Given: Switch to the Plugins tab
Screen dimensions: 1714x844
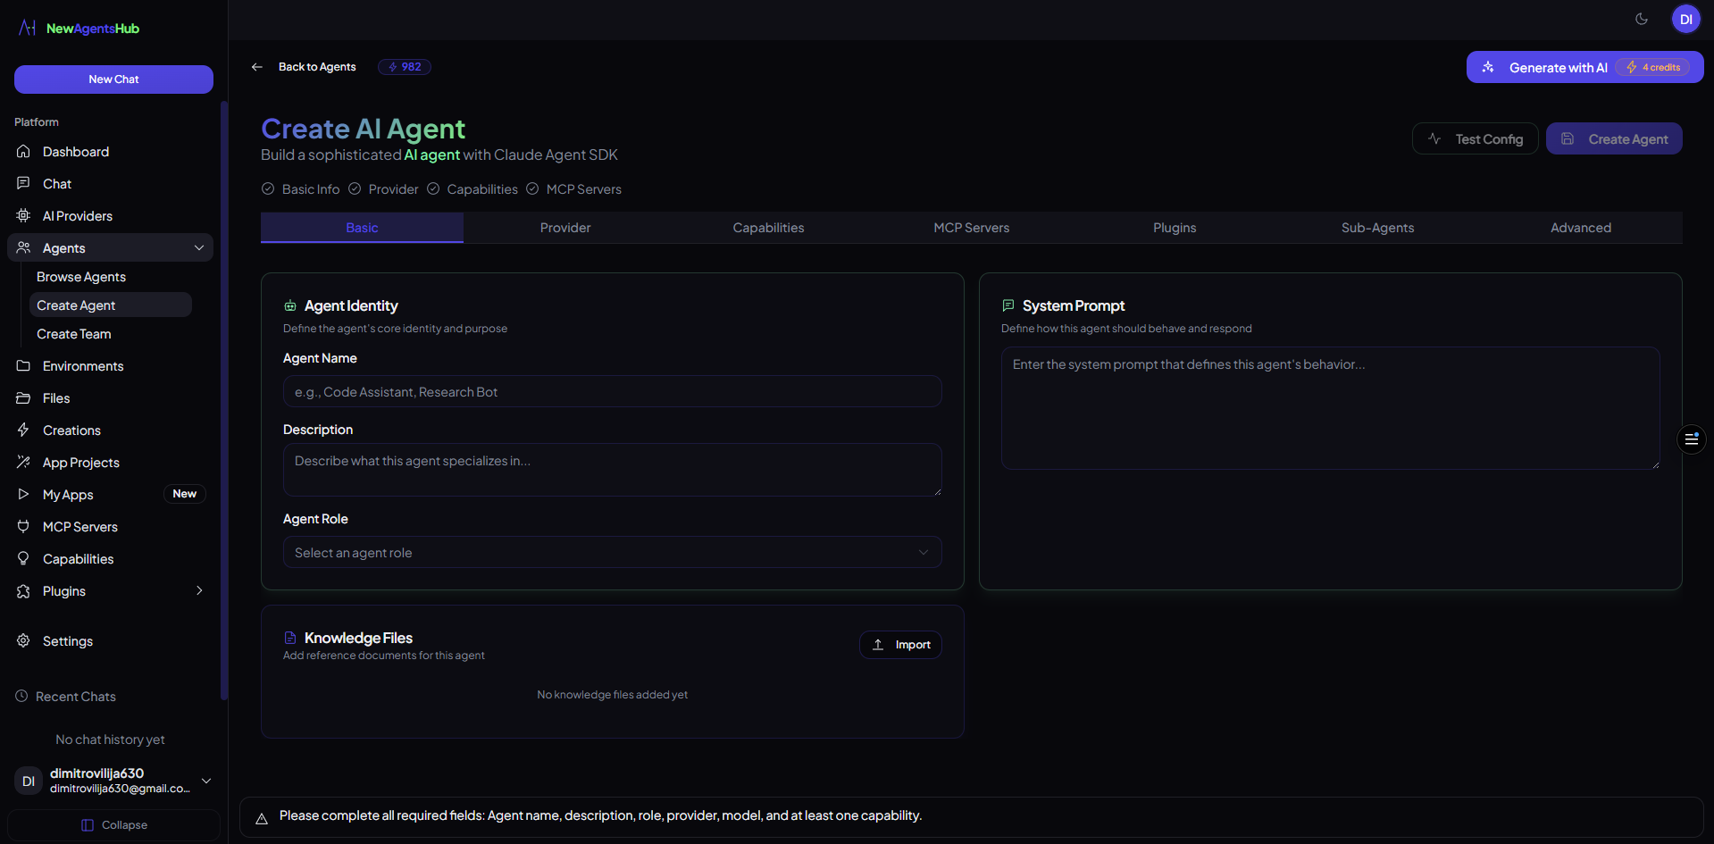Looking at the screenshot, I should click(x=1175, y=228).
